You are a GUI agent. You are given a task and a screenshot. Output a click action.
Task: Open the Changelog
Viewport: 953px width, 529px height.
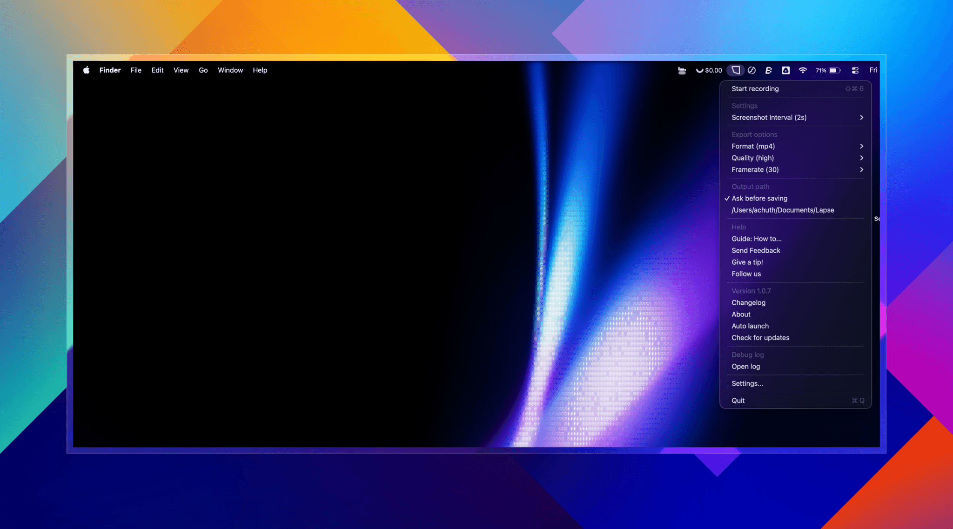(795, 302)
